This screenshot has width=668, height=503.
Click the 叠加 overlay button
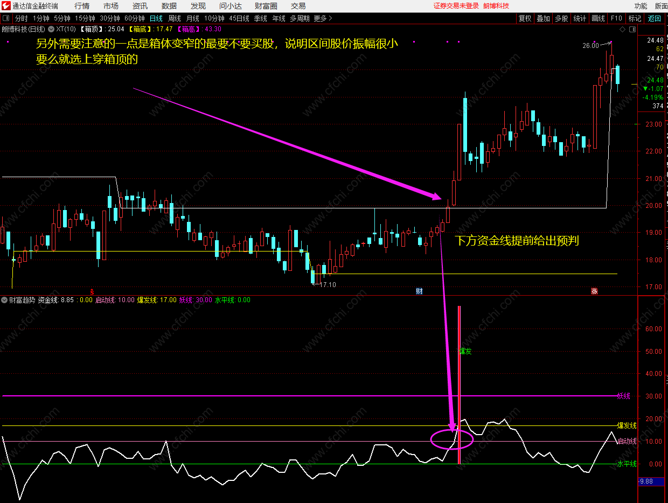pyautogui.click(x=543, y=18)
